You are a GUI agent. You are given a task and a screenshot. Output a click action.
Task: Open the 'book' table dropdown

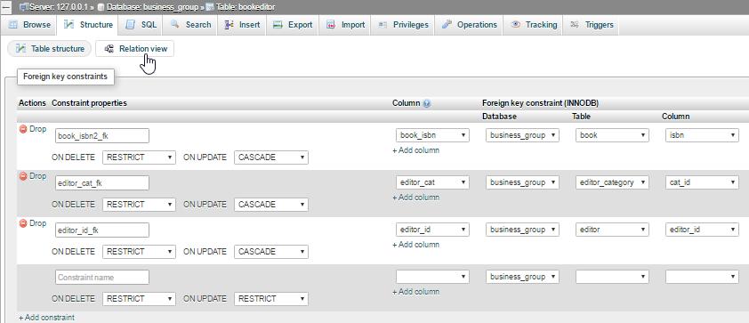pyautogui.click(x=612, y=135)
